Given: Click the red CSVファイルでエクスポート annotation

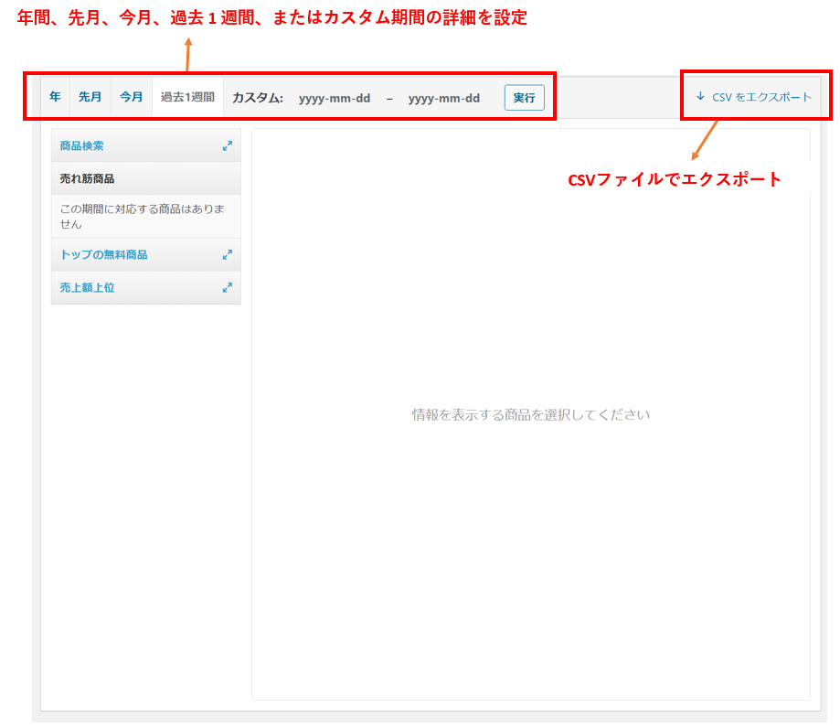Looking at the screenshot, I should pyautogui.click(x=675, y=179).
